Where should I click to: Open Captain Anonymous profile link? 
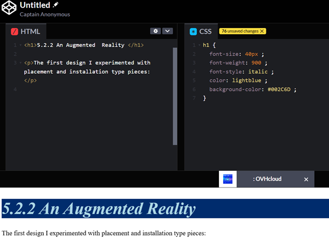pyautogui.click(x=45, y=14)
